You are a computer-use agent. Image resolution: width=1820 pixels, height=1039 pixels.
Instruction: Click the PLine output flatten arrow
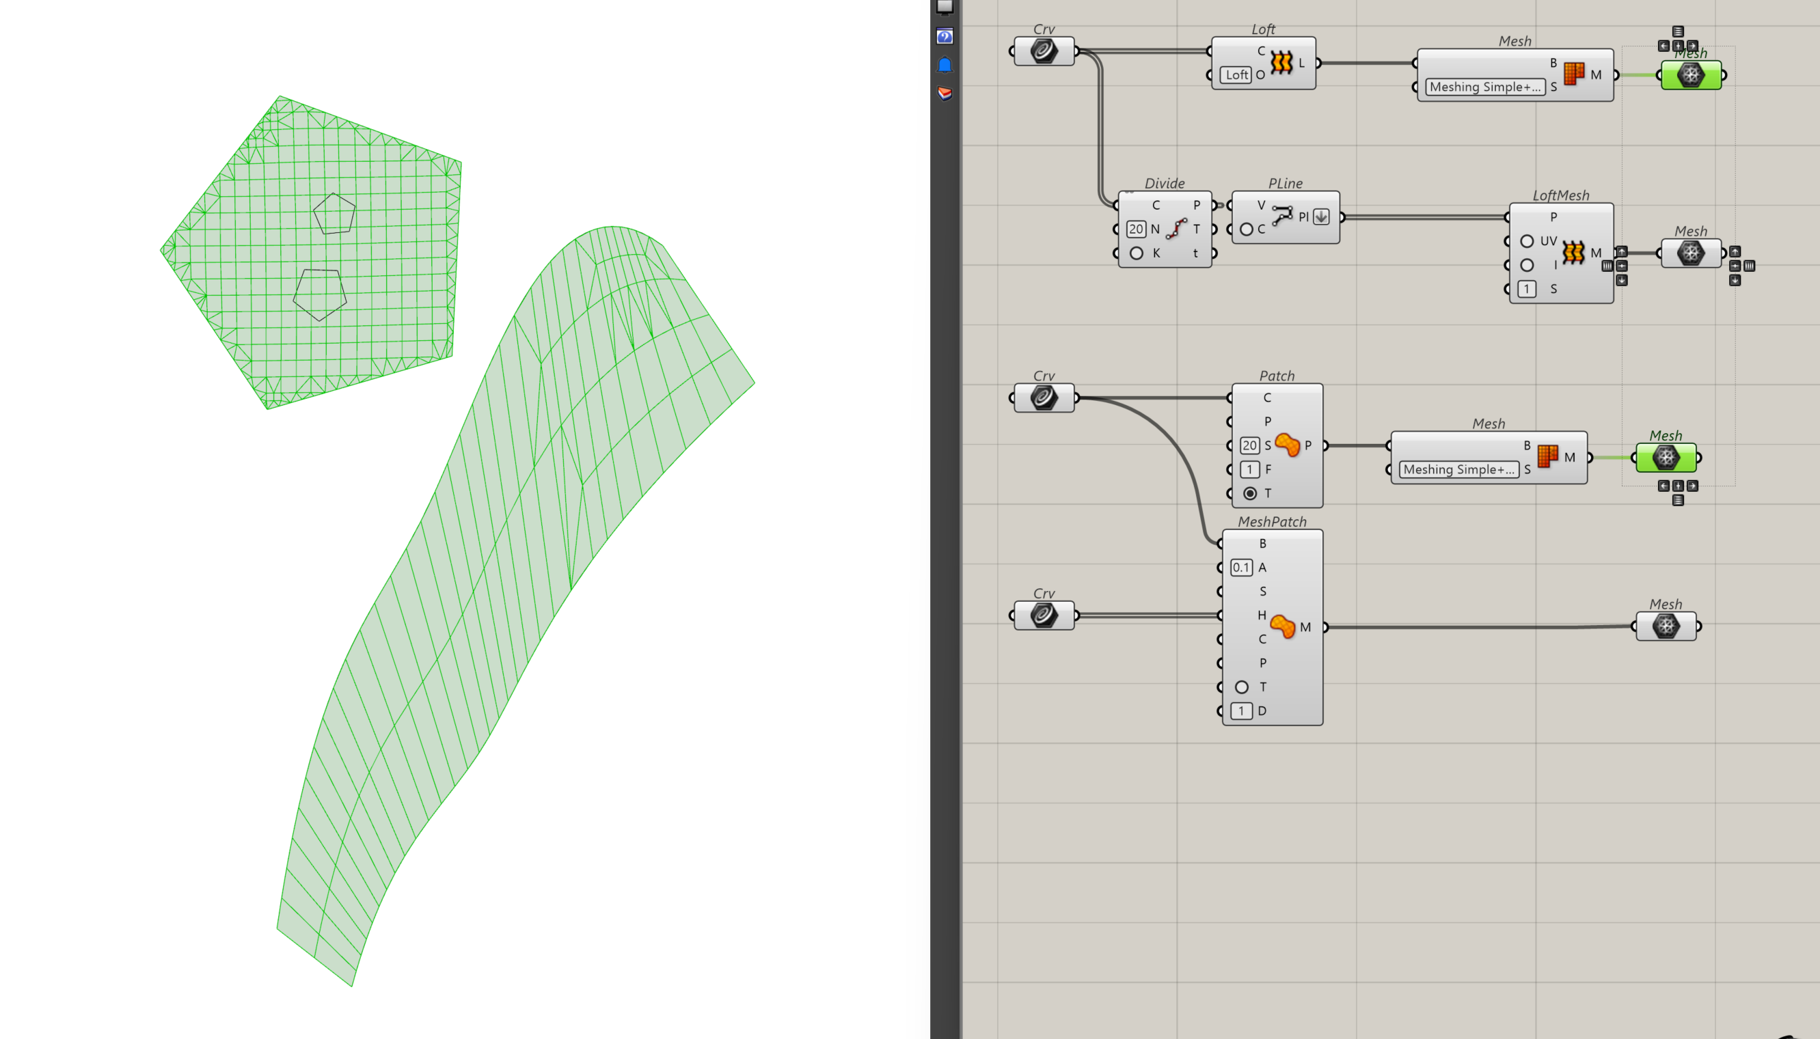[x=1321, y=217]
